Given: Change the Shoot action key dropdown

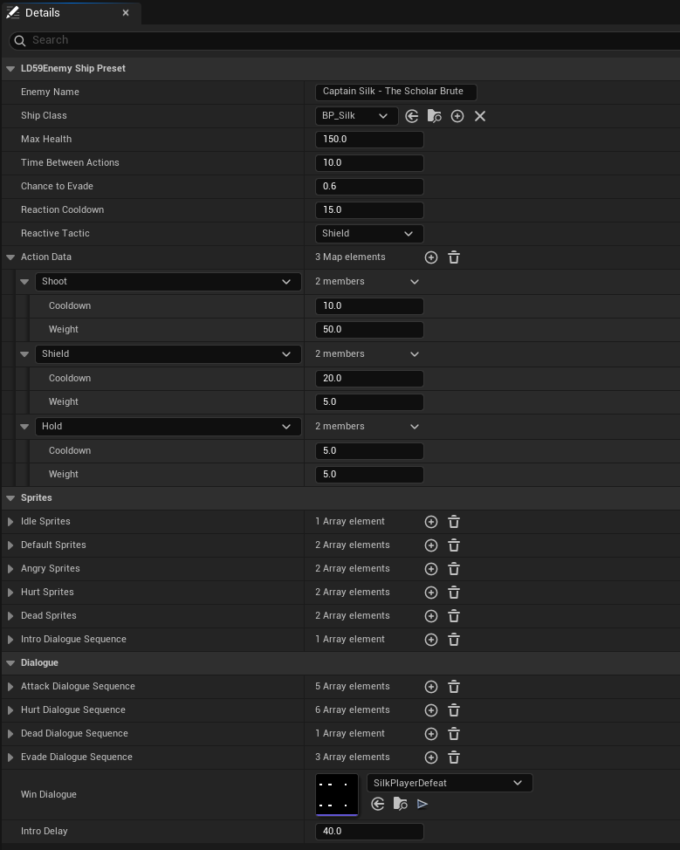Looking at the screenshot, I should 168,281.
